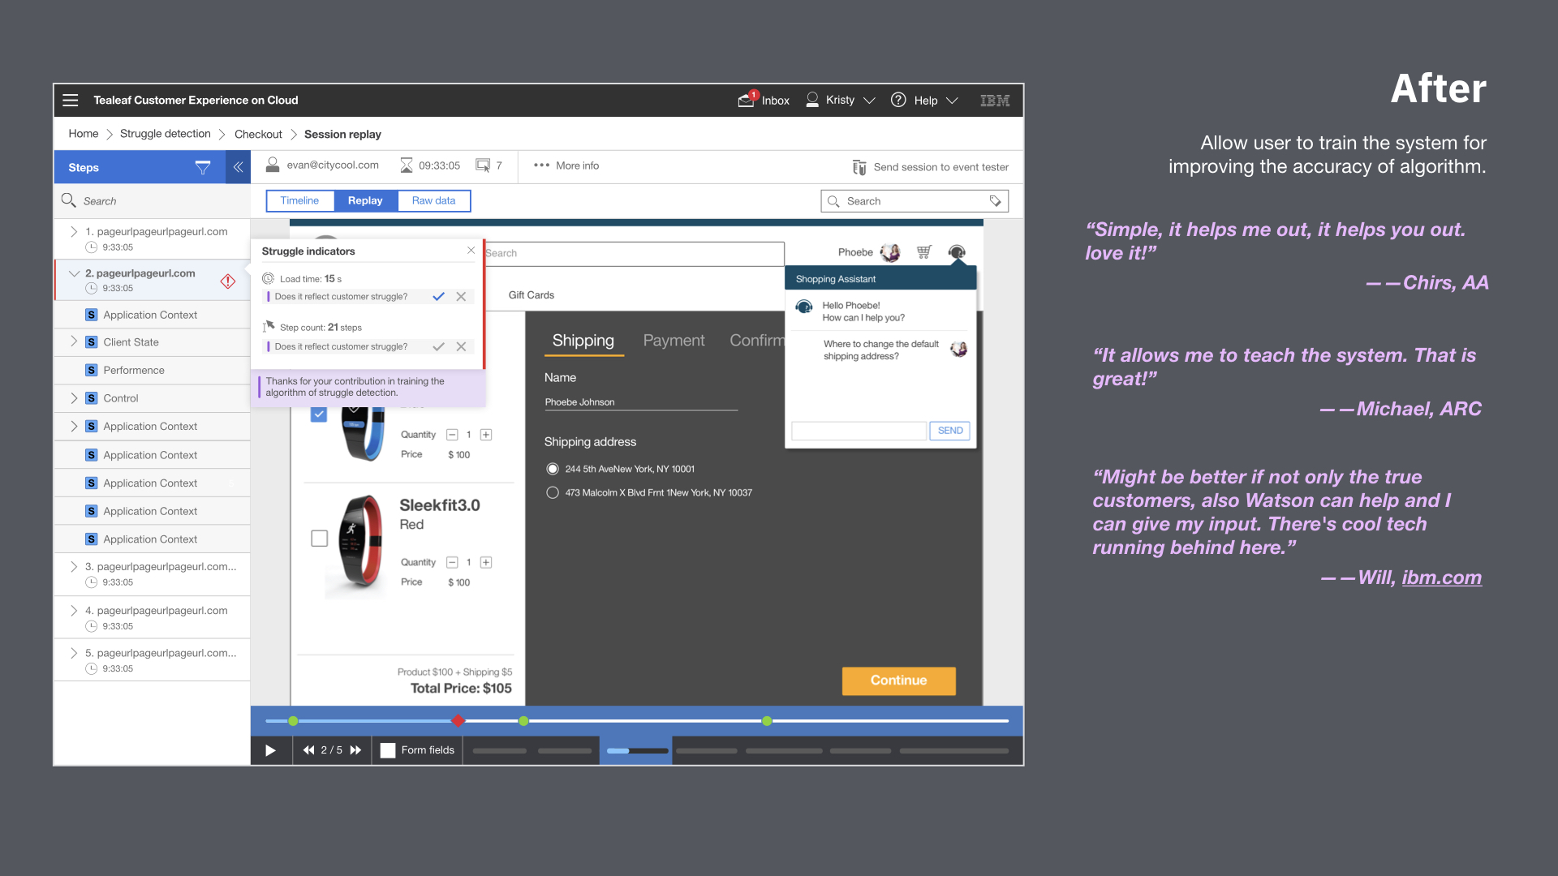
Task: Go to Home breadcrumb
Action: (84, 134)
